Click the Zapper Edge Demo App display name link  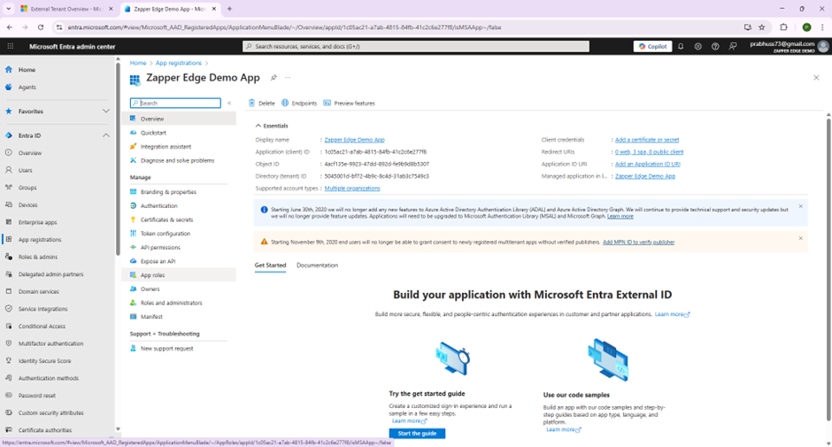354,140
